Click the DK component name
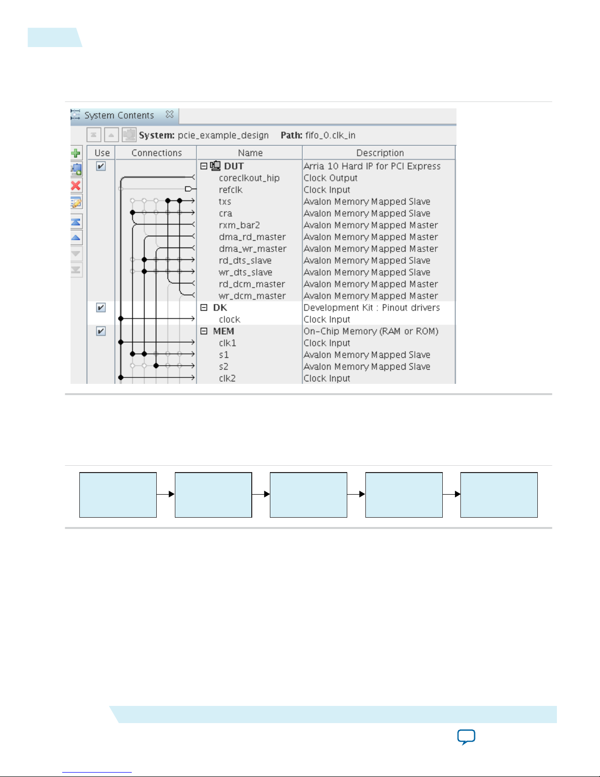 click(x=220, y=307)
